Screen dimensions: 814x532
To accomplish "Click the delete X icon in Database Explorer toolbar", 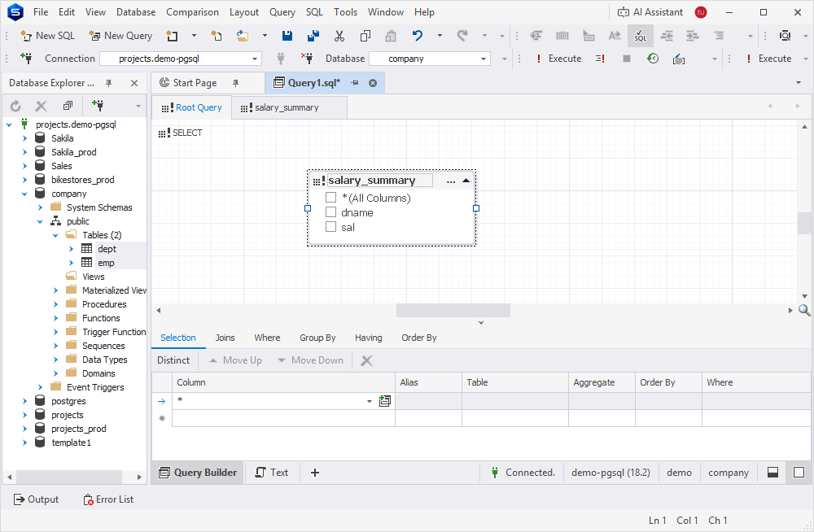I will point(41,106).
